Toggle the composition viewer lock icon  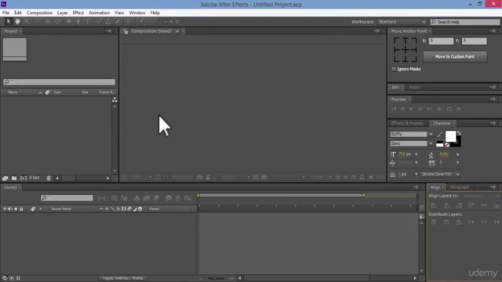click(125, 31)
